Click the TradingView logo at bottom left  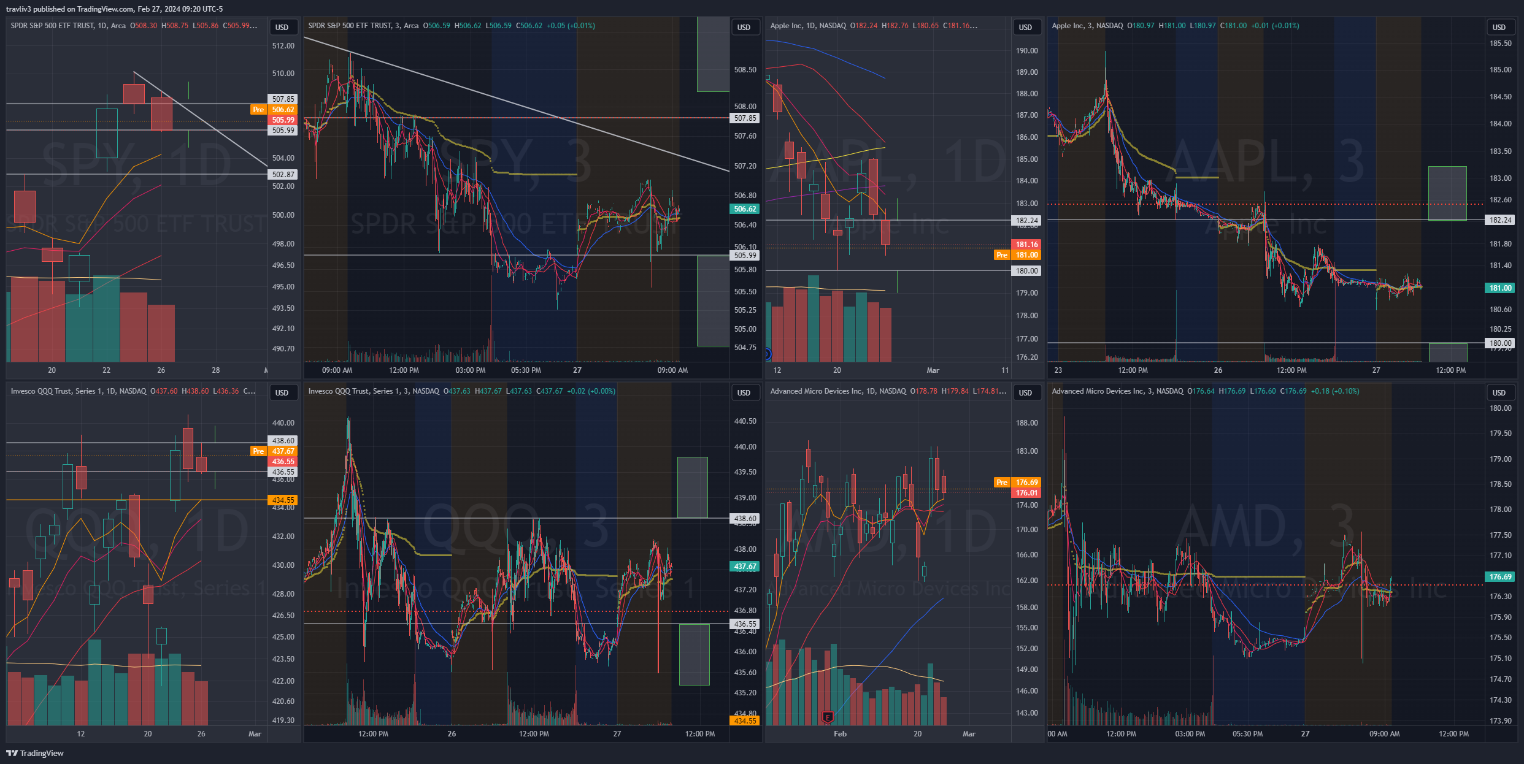pyautogui.click(x=35, y=753)
